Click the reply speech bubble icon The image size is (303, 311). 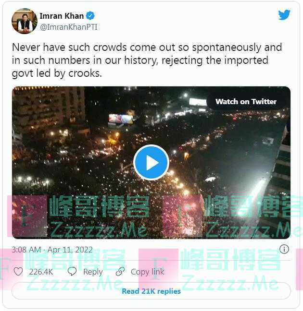(x=72, y=272)
